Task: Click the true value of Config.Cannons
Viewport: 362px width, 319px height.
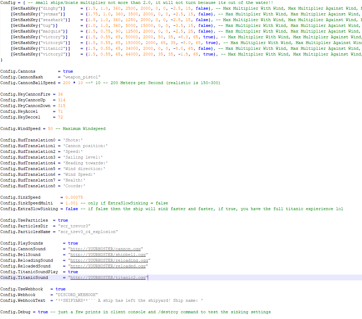Action: (68, 71)
